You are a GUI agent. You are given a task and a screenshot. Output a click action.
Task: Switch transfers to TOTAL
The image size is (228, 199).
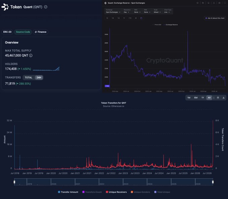(x=28, y=78)
